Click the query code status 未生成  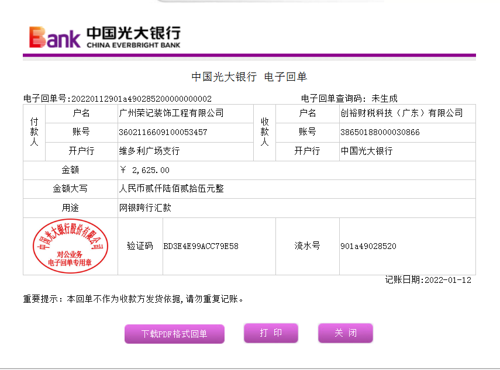(384, 98)
